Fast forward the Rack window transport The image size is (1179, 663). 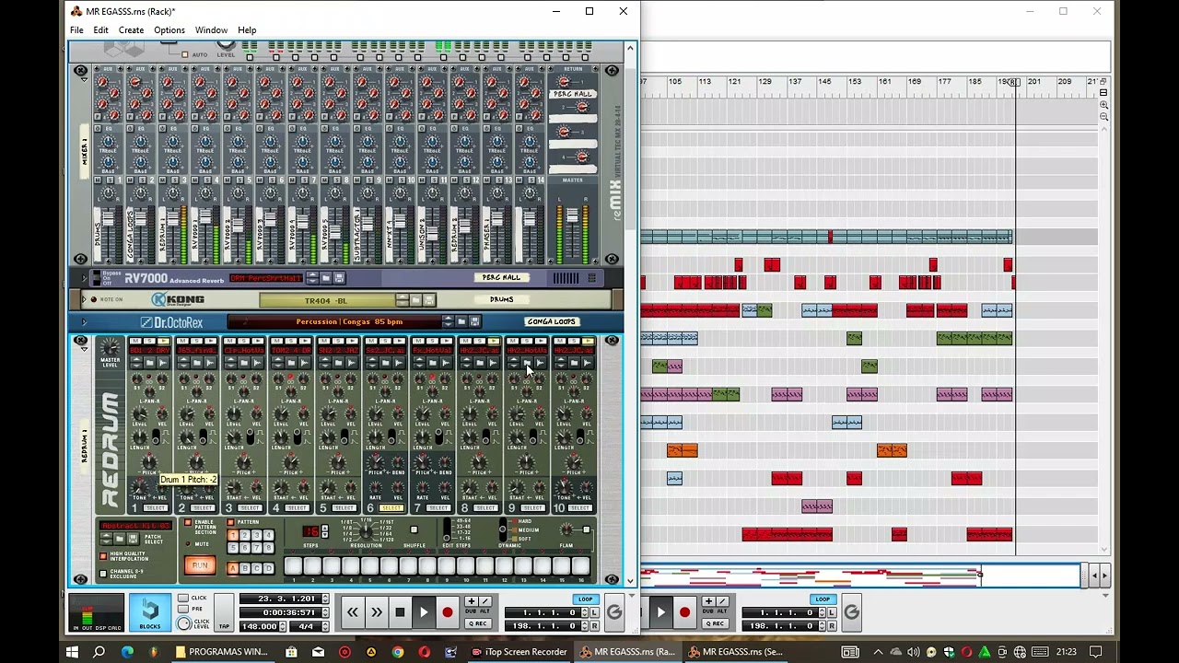coord(376,612)
